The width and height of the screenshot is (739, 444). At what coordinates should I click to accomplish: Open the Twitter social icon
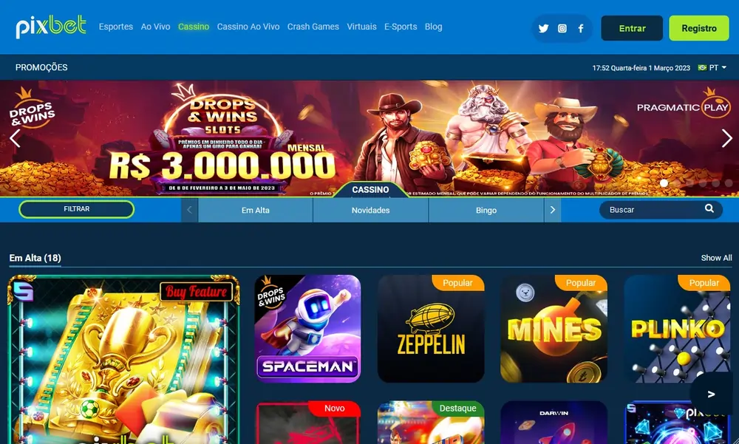click(543, 28)
